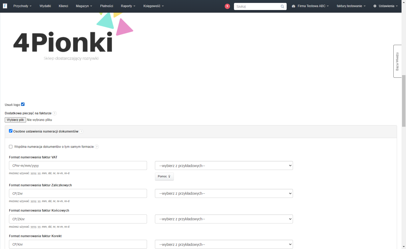The width and height of the screenshot is (406, 249).
Task: Click the dashboard icon by Firma Testowa ABC
Action: tap(294, 6)
